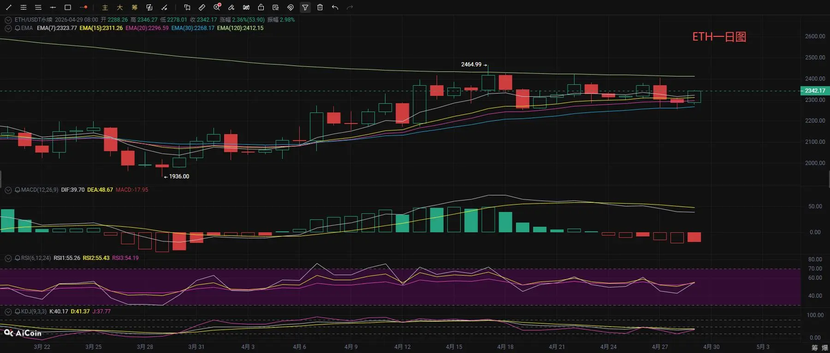
Task: Select the rectangle shape tool
Action: pos(68,7)
